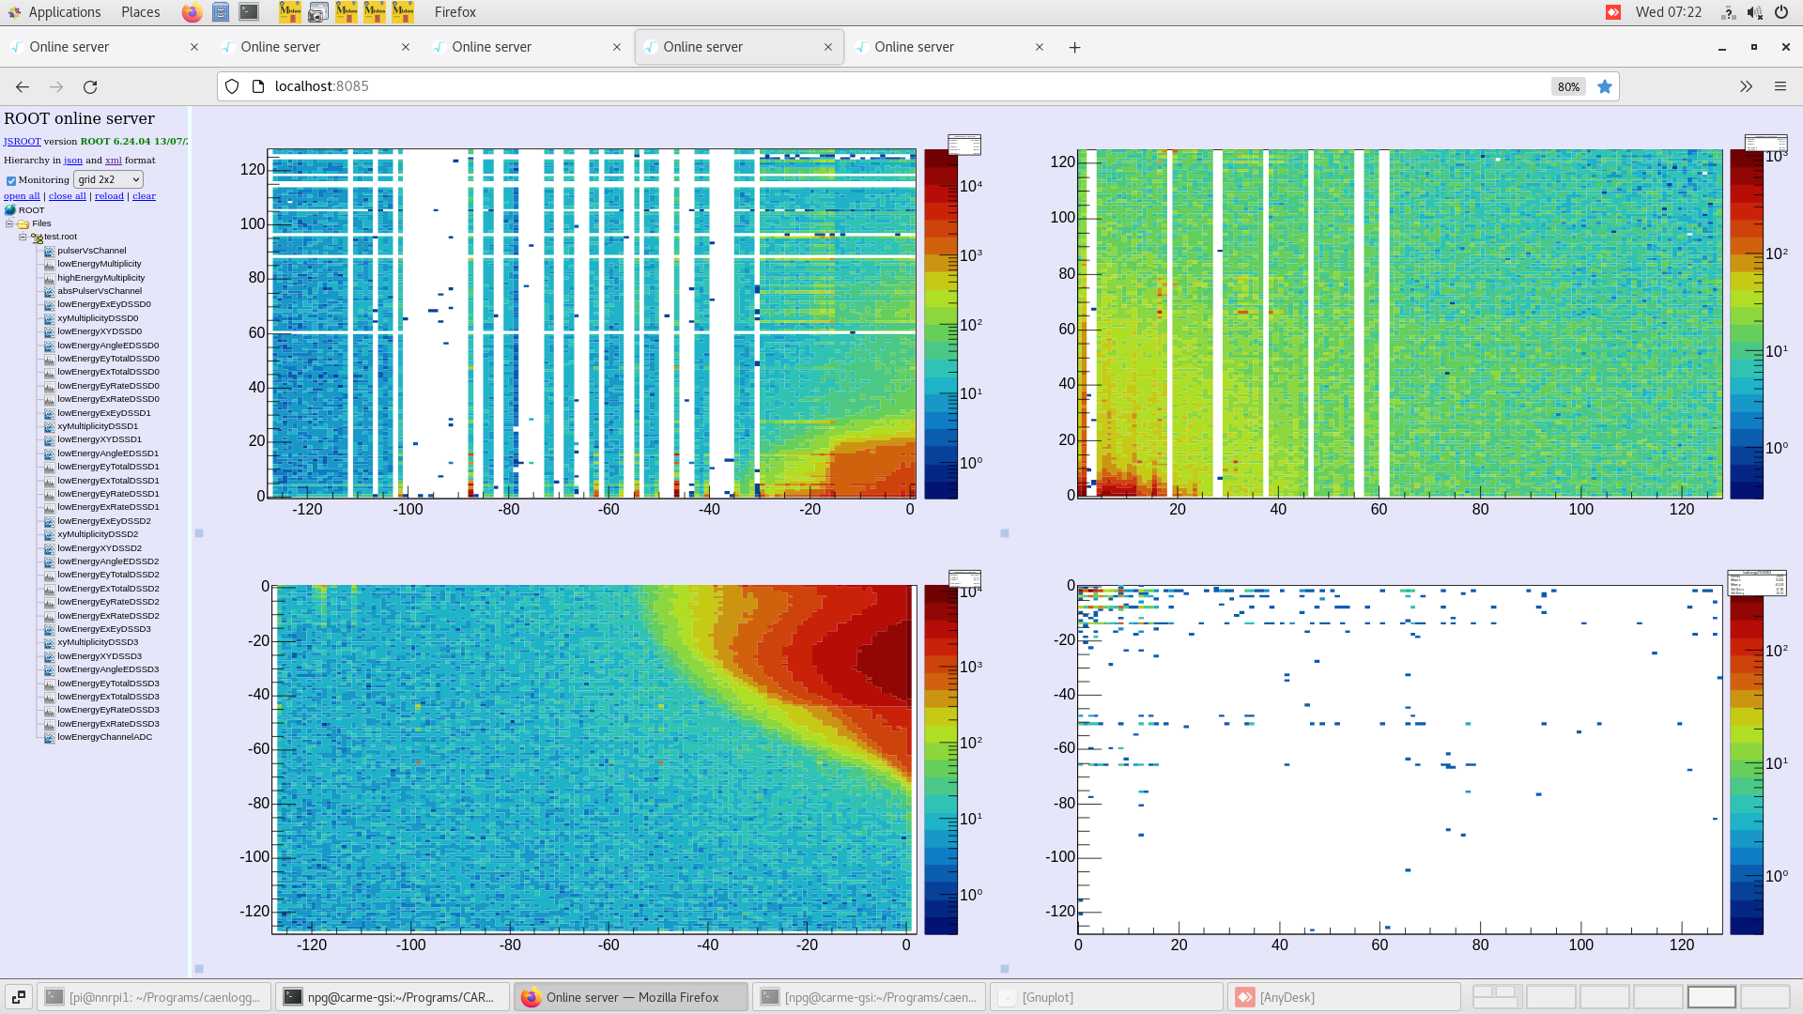Click the stats box on top-right plot
1803x1014 pixels.
(1765, 144)
